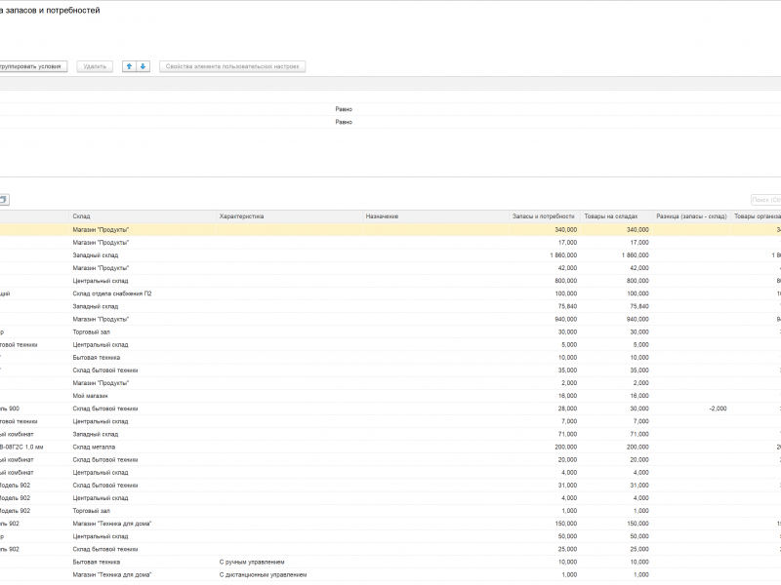Click the move up arrow button

(x=129, y=66)
